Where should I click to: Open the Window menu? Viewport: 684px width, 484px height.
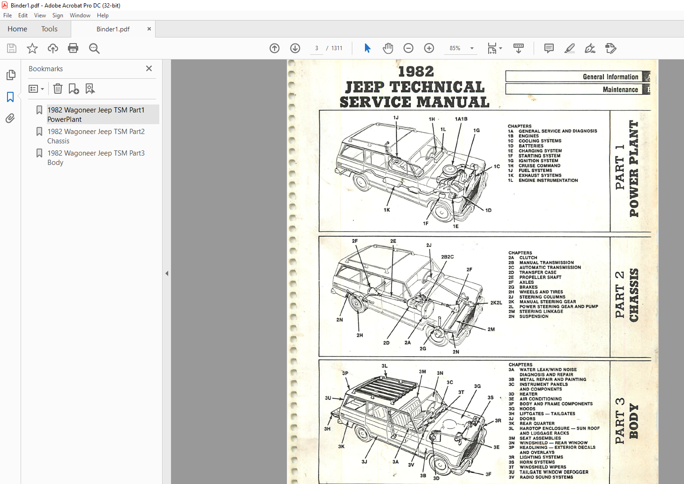tap(80, 15)
